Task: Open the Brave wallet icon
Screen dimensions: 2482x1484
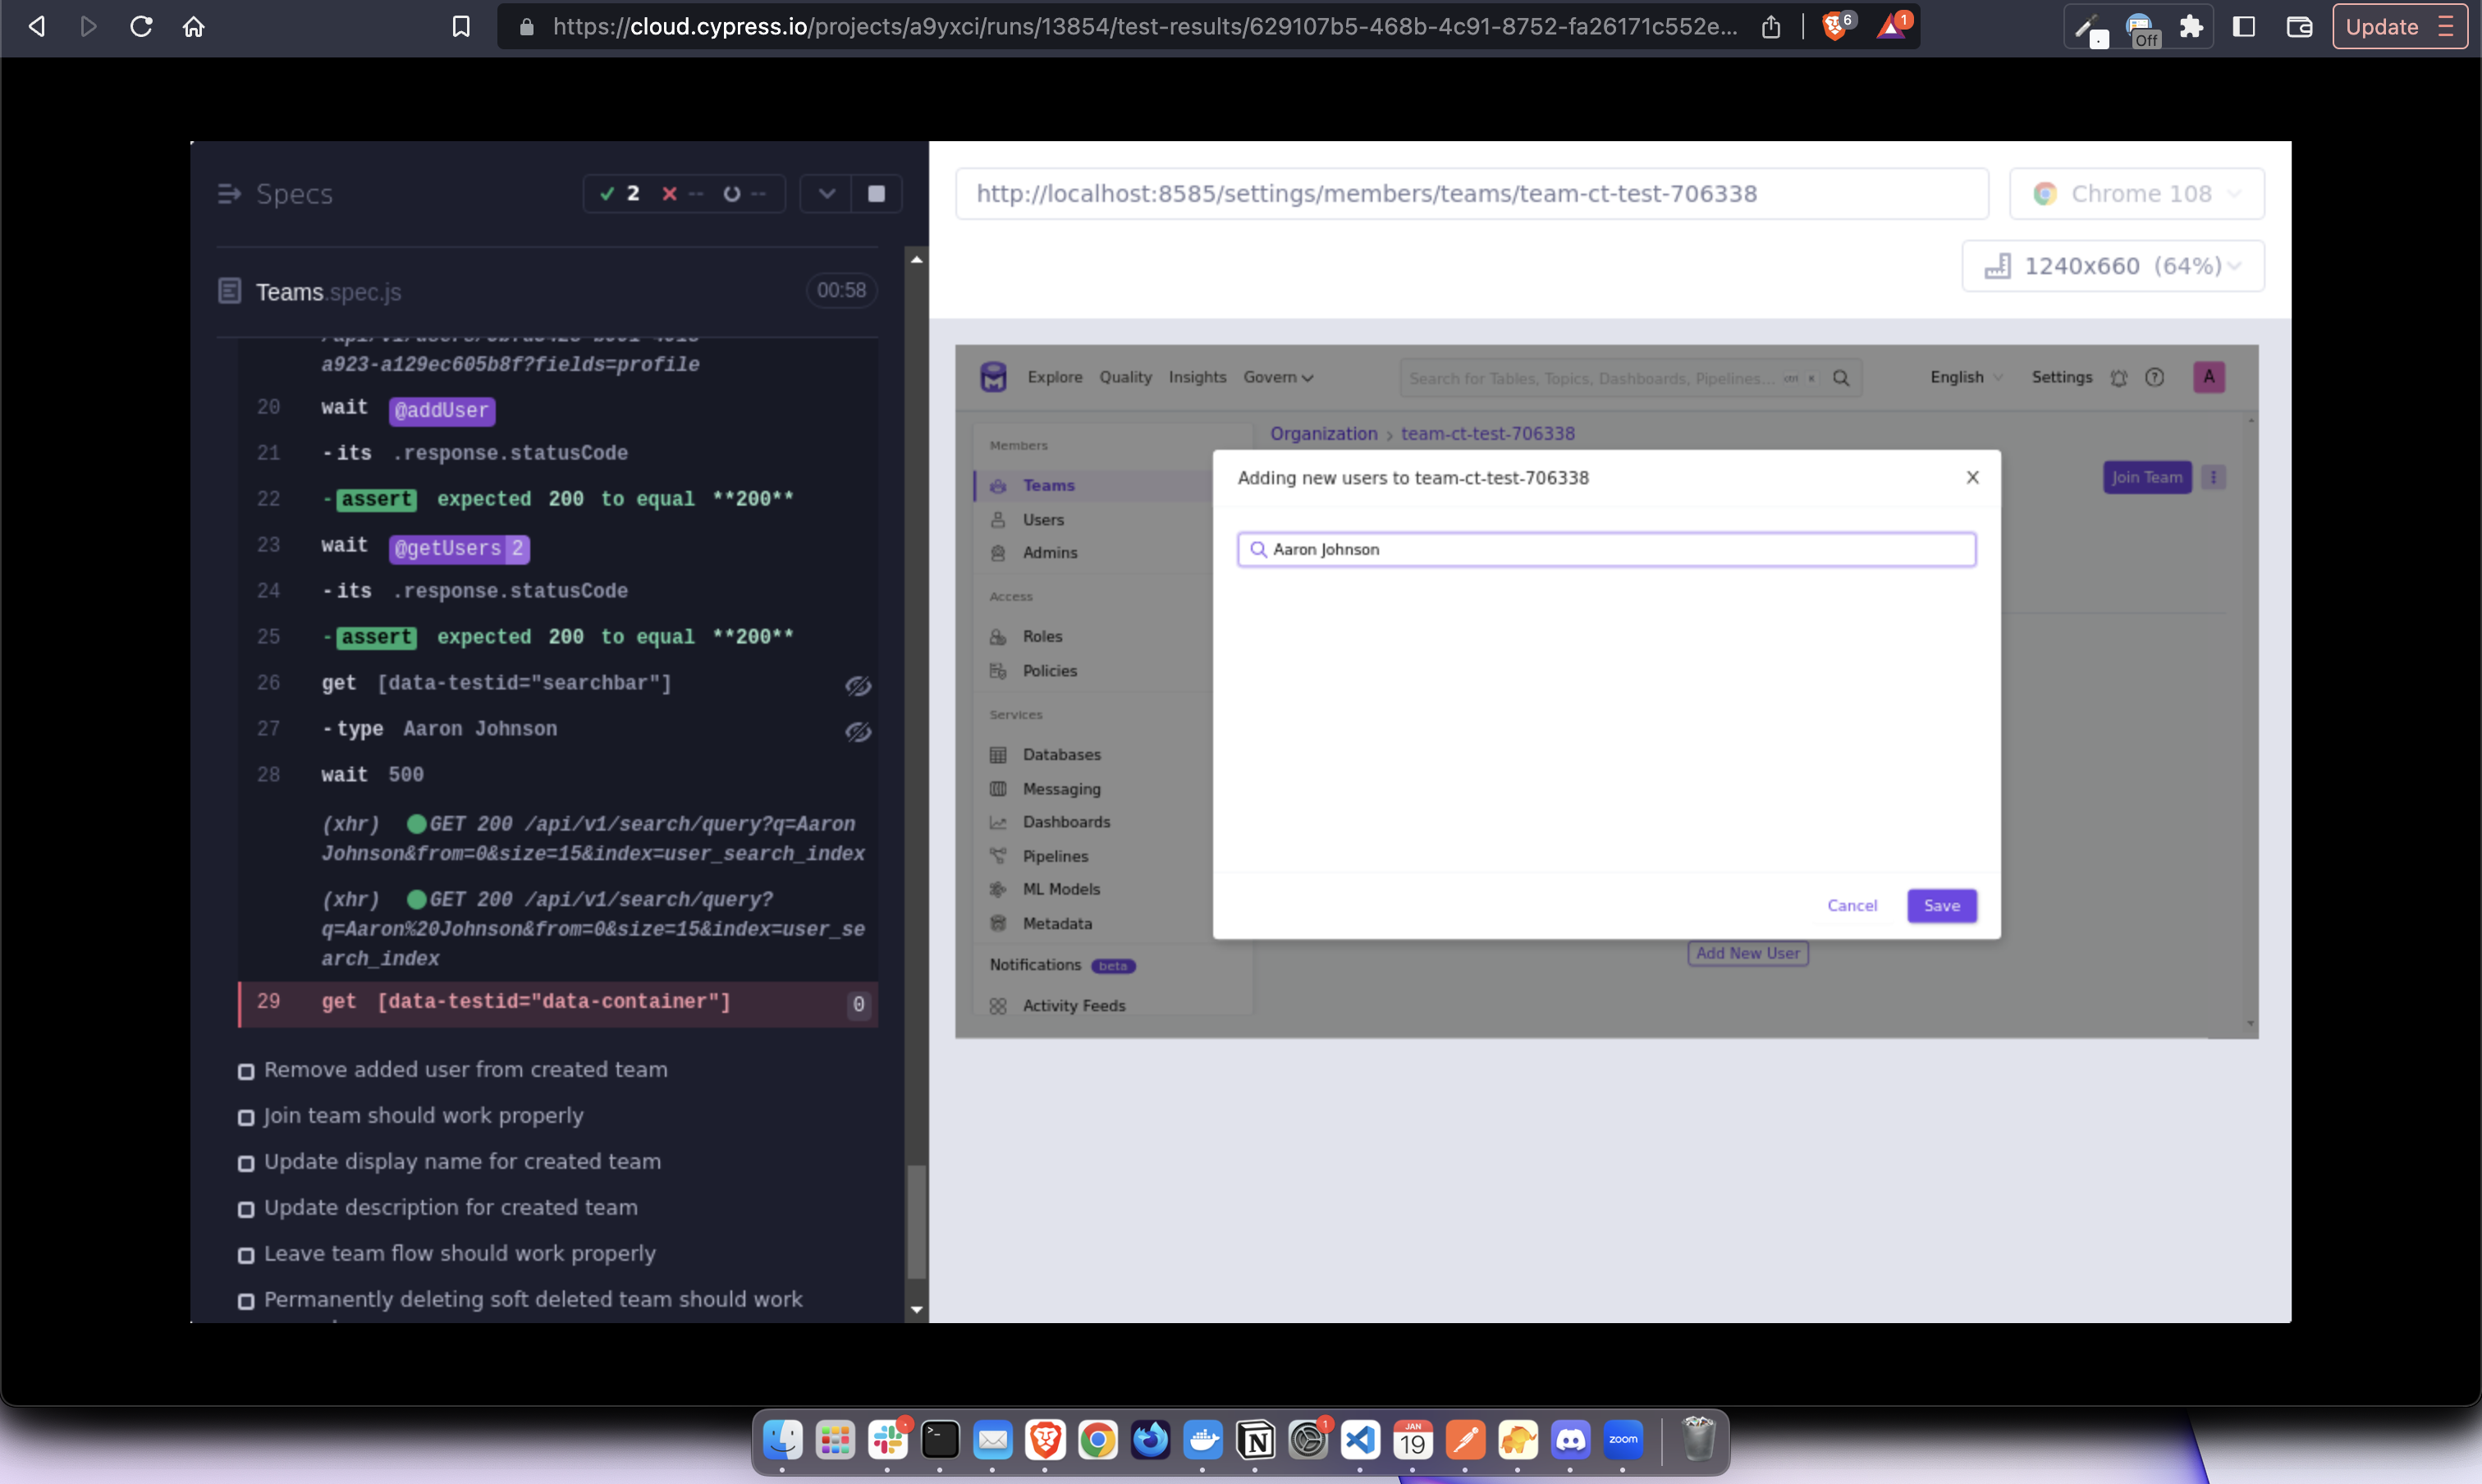Action: [2299, 26]
